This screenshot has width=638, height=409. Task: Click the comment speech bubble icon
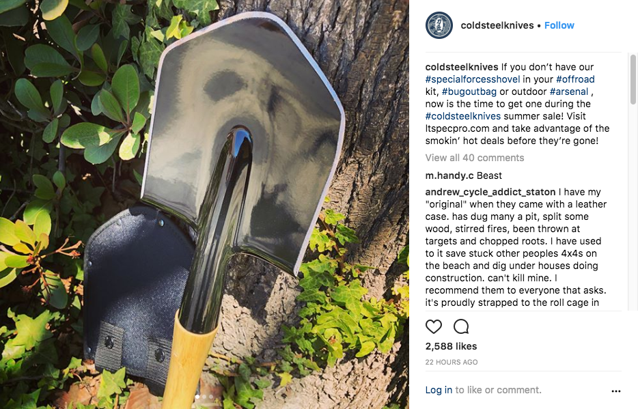click(461, 326)
